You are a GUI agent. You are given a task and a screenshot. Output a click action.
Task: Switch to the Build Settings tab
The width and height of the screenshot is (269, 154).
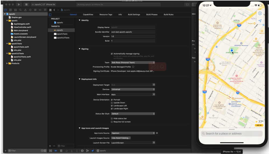click(x=134, y=15)
